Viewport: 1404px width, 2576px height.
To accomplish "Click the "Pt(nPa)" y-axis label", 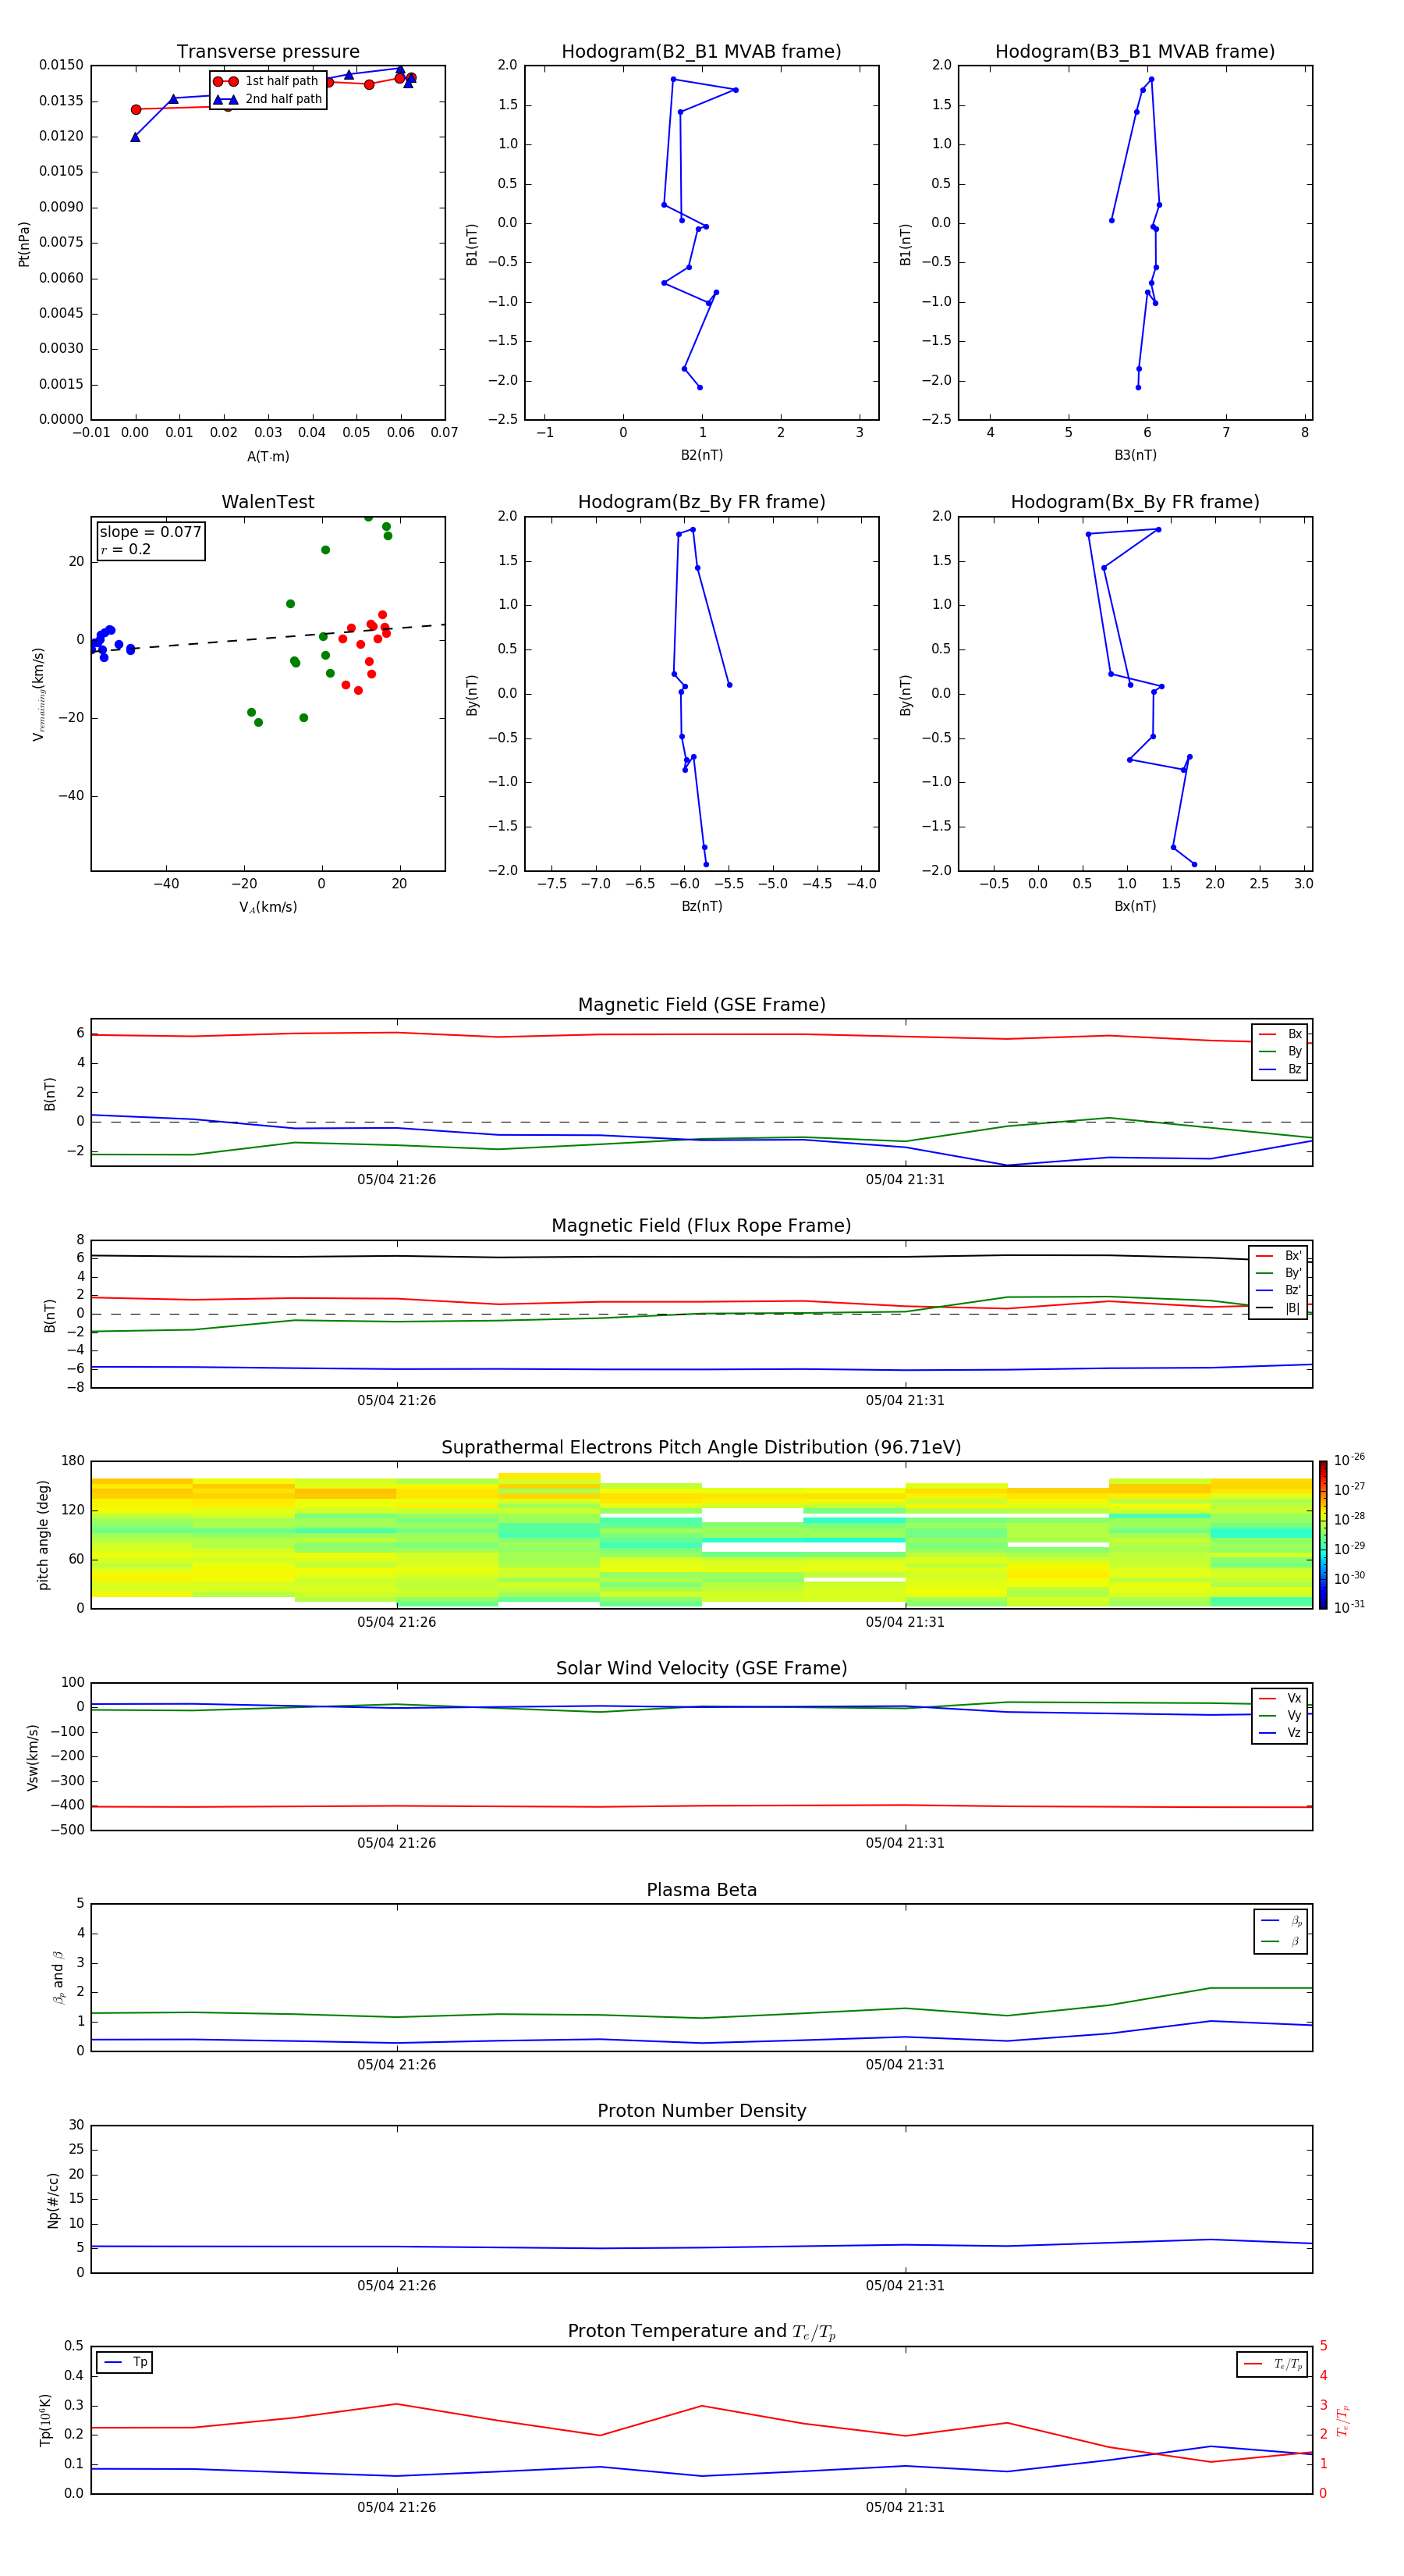I will coord(24,244).
